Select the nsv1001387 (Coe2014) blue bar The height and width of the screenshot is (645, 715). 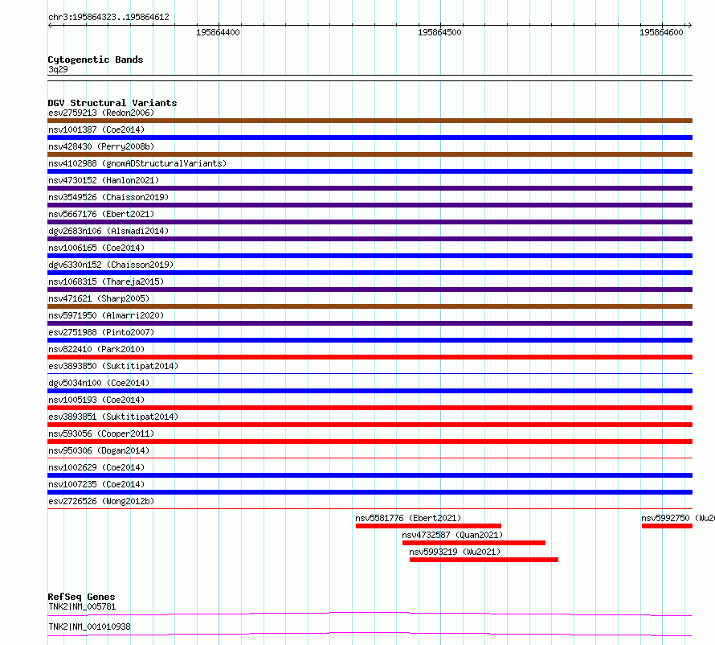tap(370, 138)
